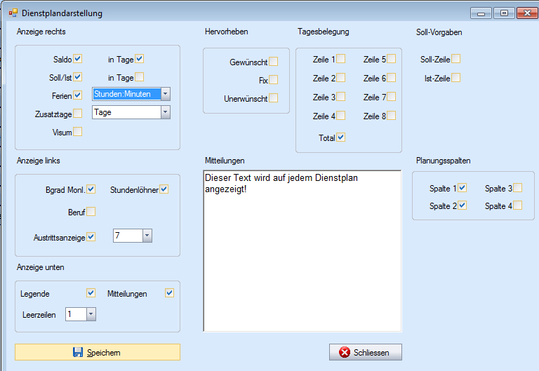
Task: Uncheck the Legende checkbox
Action: [91, 293]
